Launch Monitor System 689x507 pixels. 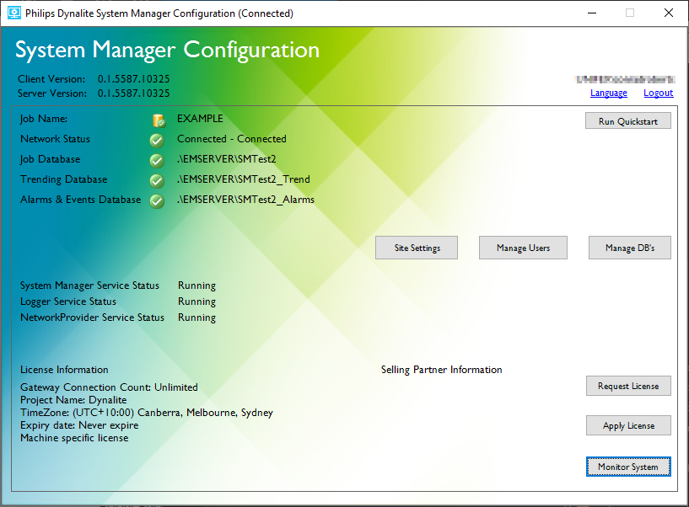click(x=628, y=467)
